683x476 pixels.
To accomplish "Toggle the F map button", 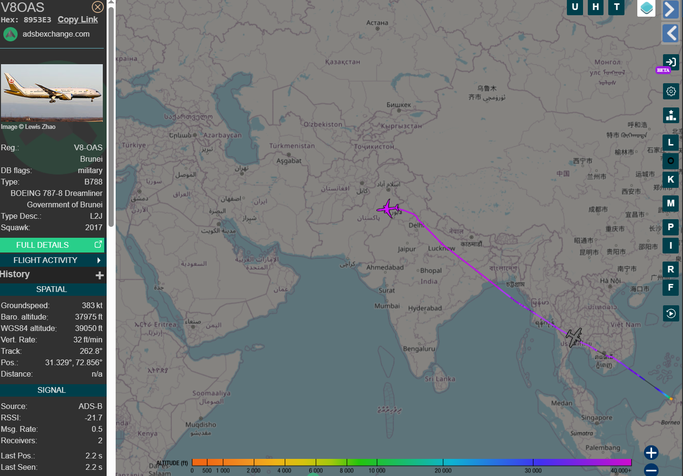I will [x=671, y=287].
